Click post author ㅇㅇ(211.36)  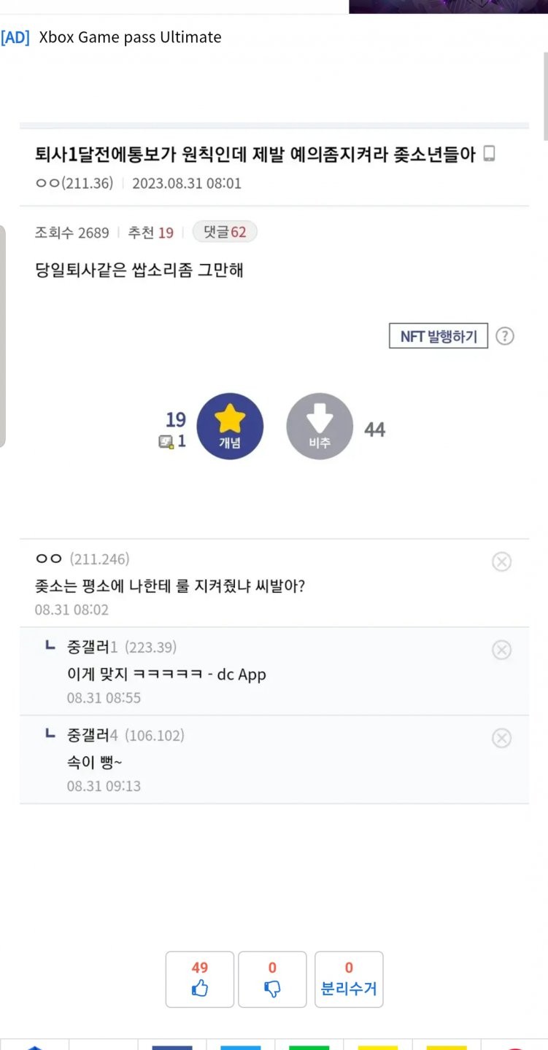coord(74,183)
